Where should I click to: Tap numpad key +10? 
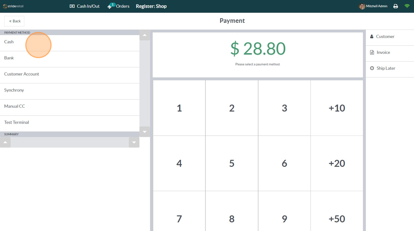click(x=337, y=108)
